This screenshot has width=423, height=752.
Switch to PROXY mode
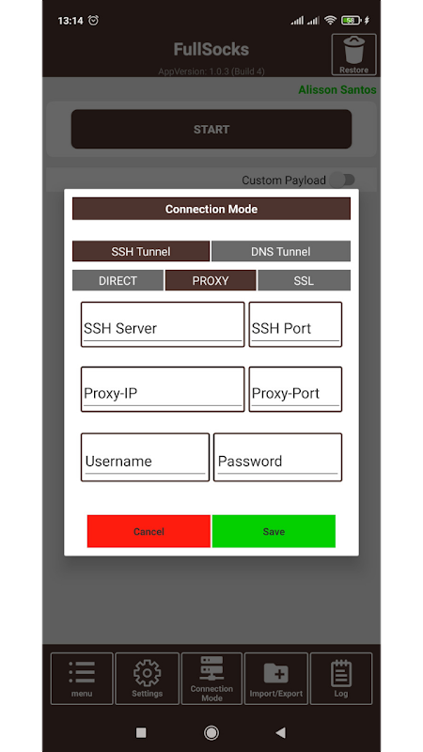[x=210, y=280]
